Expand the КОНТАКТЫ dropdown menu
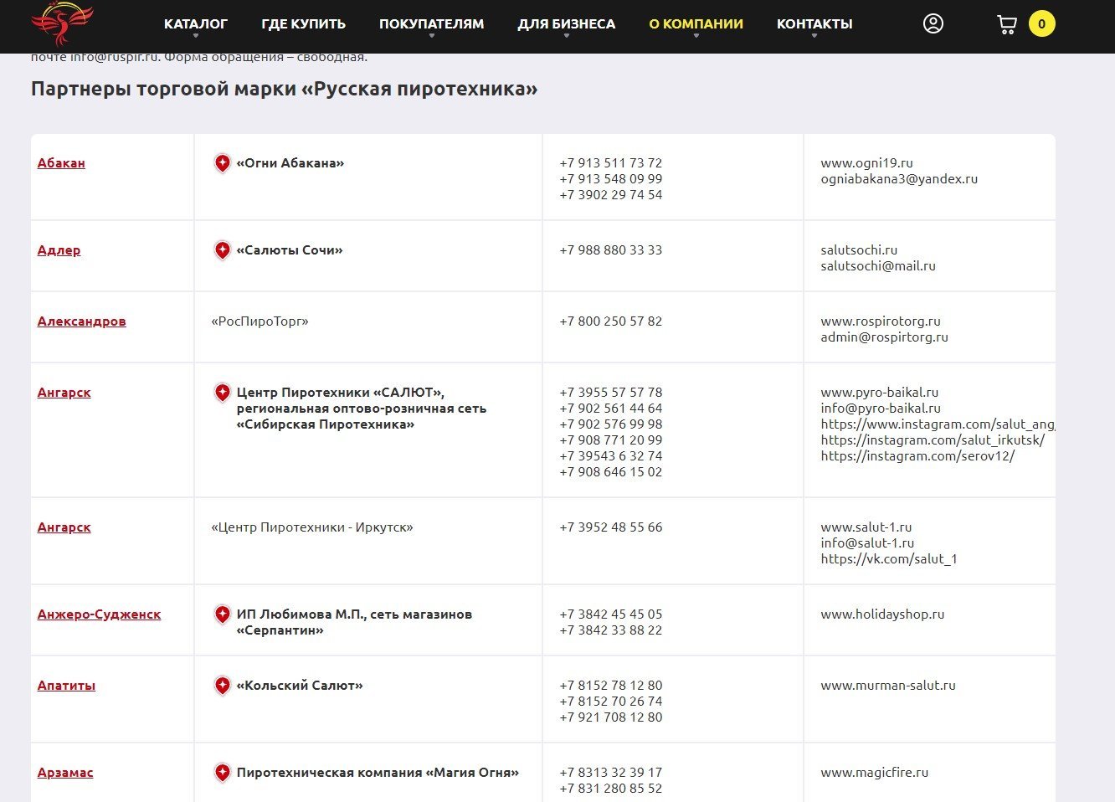Viewport: 1115px width, 802px height. click(x=814, y=24)
